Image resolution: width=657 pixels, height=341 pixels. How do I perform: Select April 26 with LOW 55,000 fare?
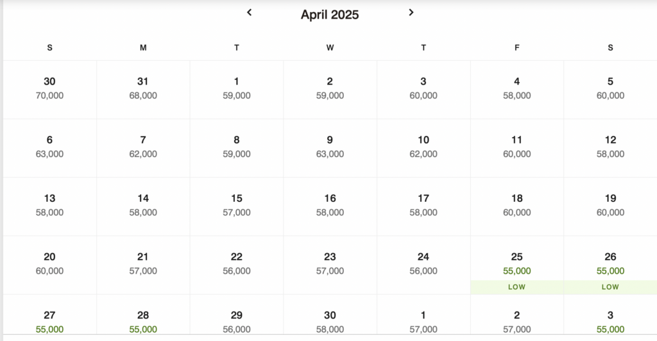tap(610, 264)
